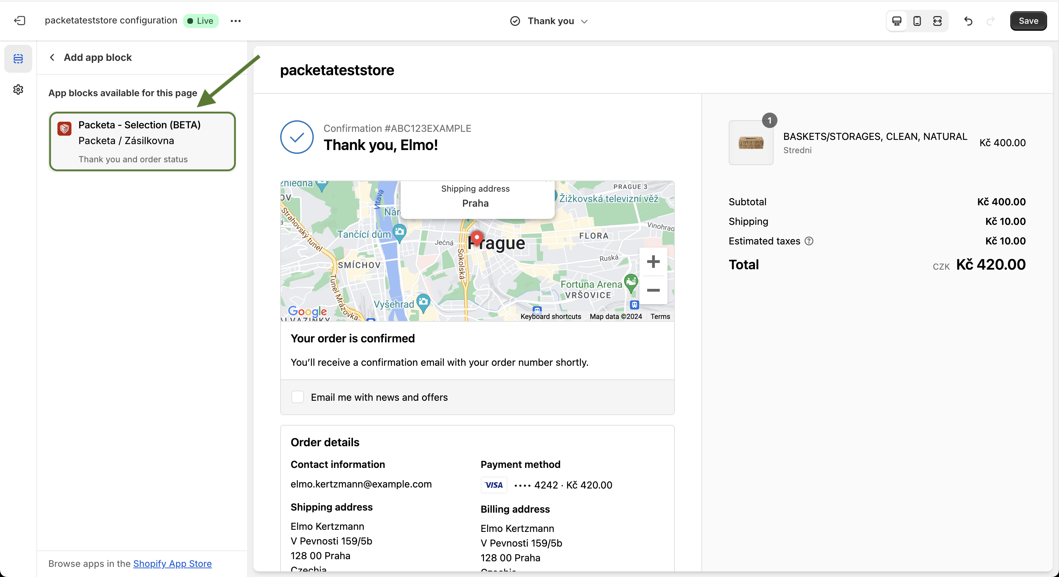Open the Thank you page dropdown
Screen dimensions: 1059x577
(549, 21)
